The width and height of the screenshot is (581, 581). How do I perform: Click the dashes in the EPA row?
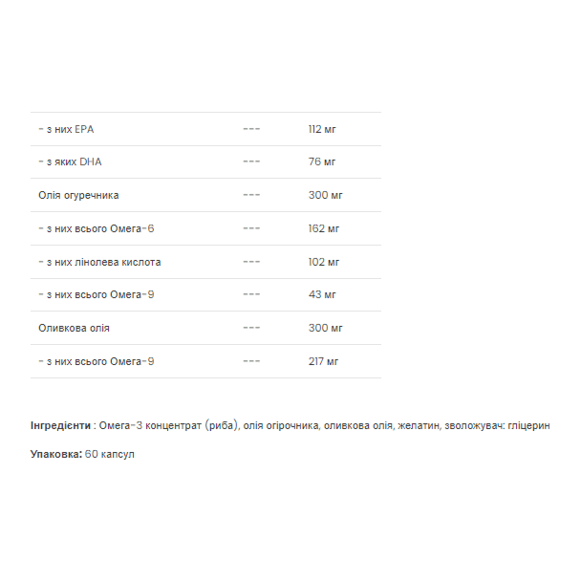251,129
